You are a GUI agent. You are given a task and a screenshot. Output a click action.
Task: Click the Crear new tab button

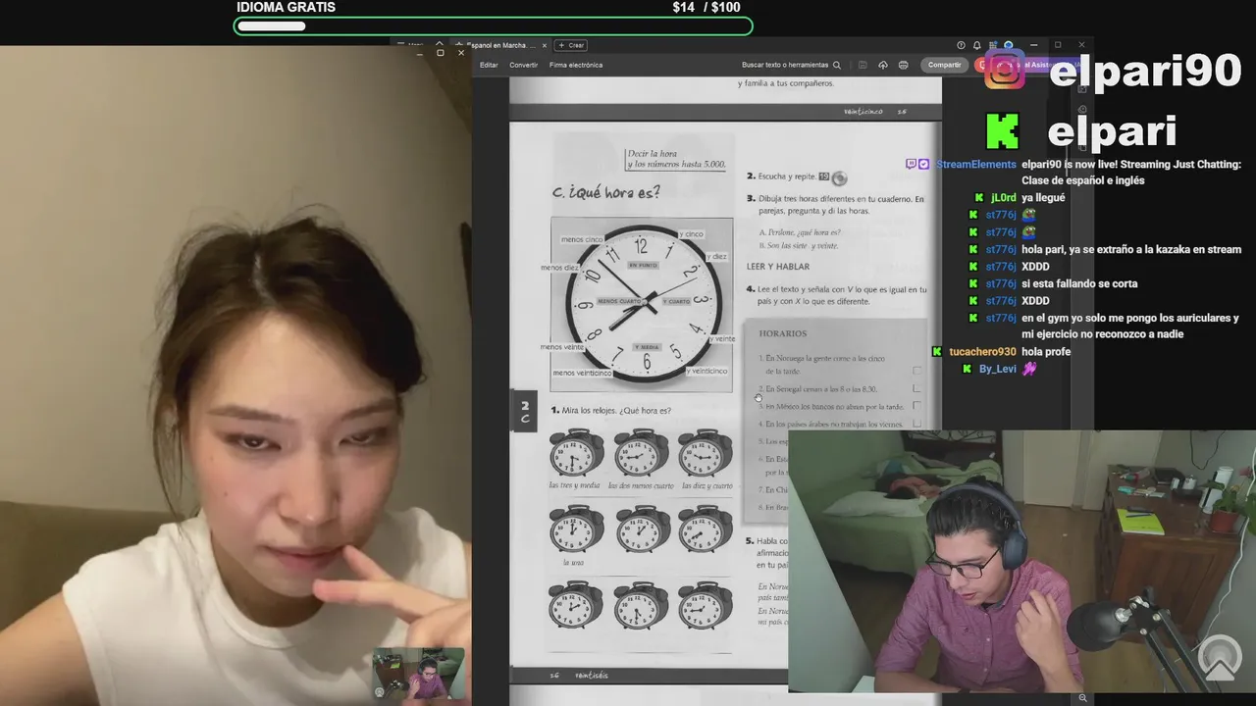571,45
